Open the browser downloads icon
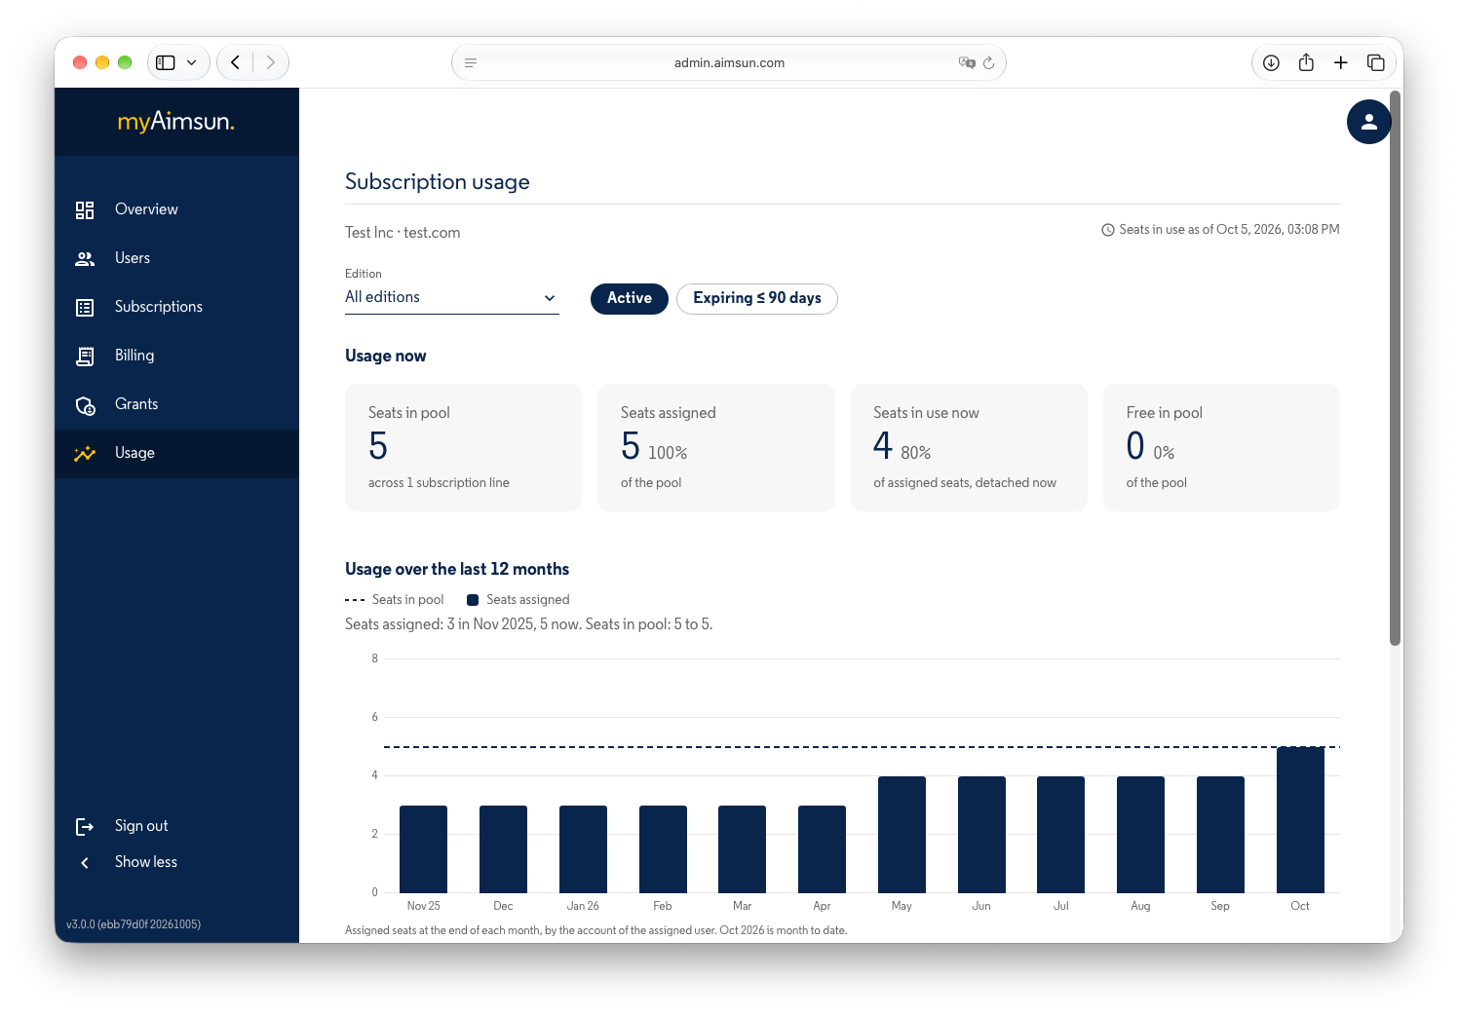The image size is (1458, 1015). pyautogui.click(x=1271, y=62)
